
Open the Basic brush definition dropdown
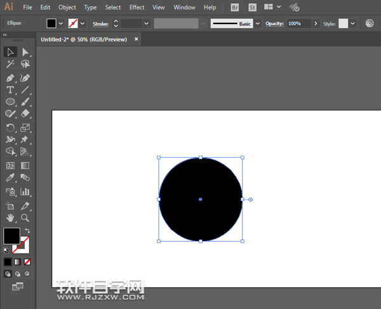257,23
